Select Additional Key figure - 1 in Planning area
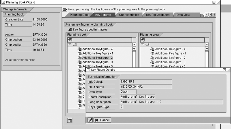Image resolution: width=231 pixels, height=129 pixels. tap(170, 53)
